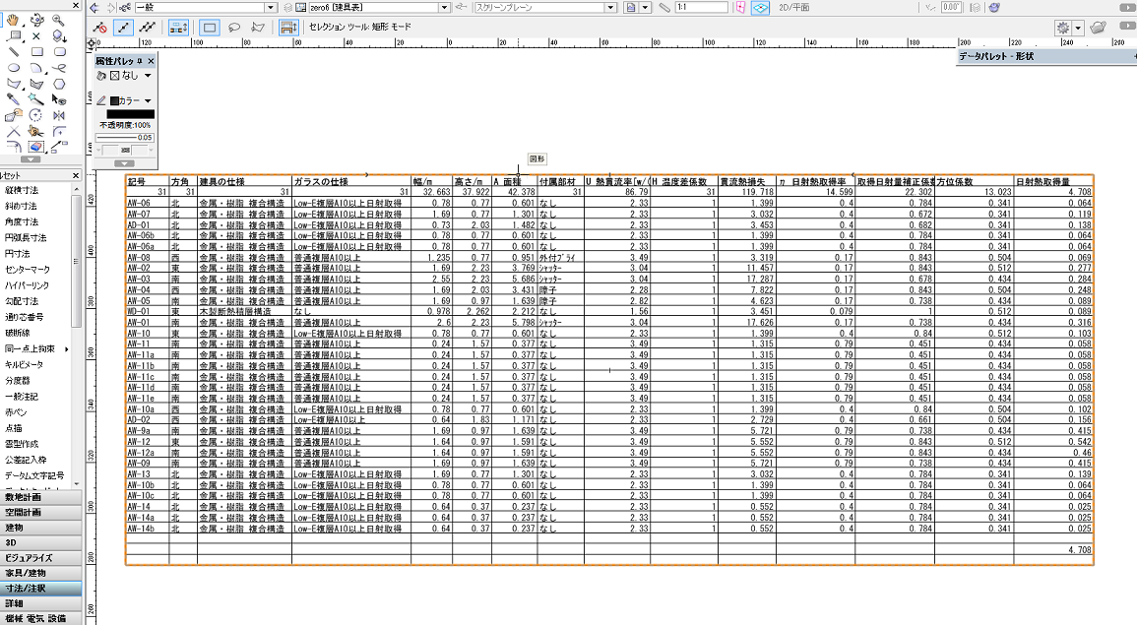Screen dimensions: 1137x625
Task: Select the Oval drawing tool
Action: point(15,69)
